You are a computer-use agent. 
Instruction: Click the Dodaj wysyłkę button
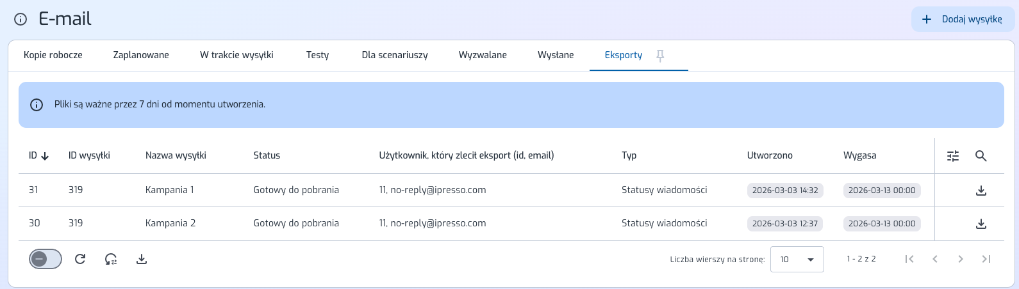(x=963, y=19)
